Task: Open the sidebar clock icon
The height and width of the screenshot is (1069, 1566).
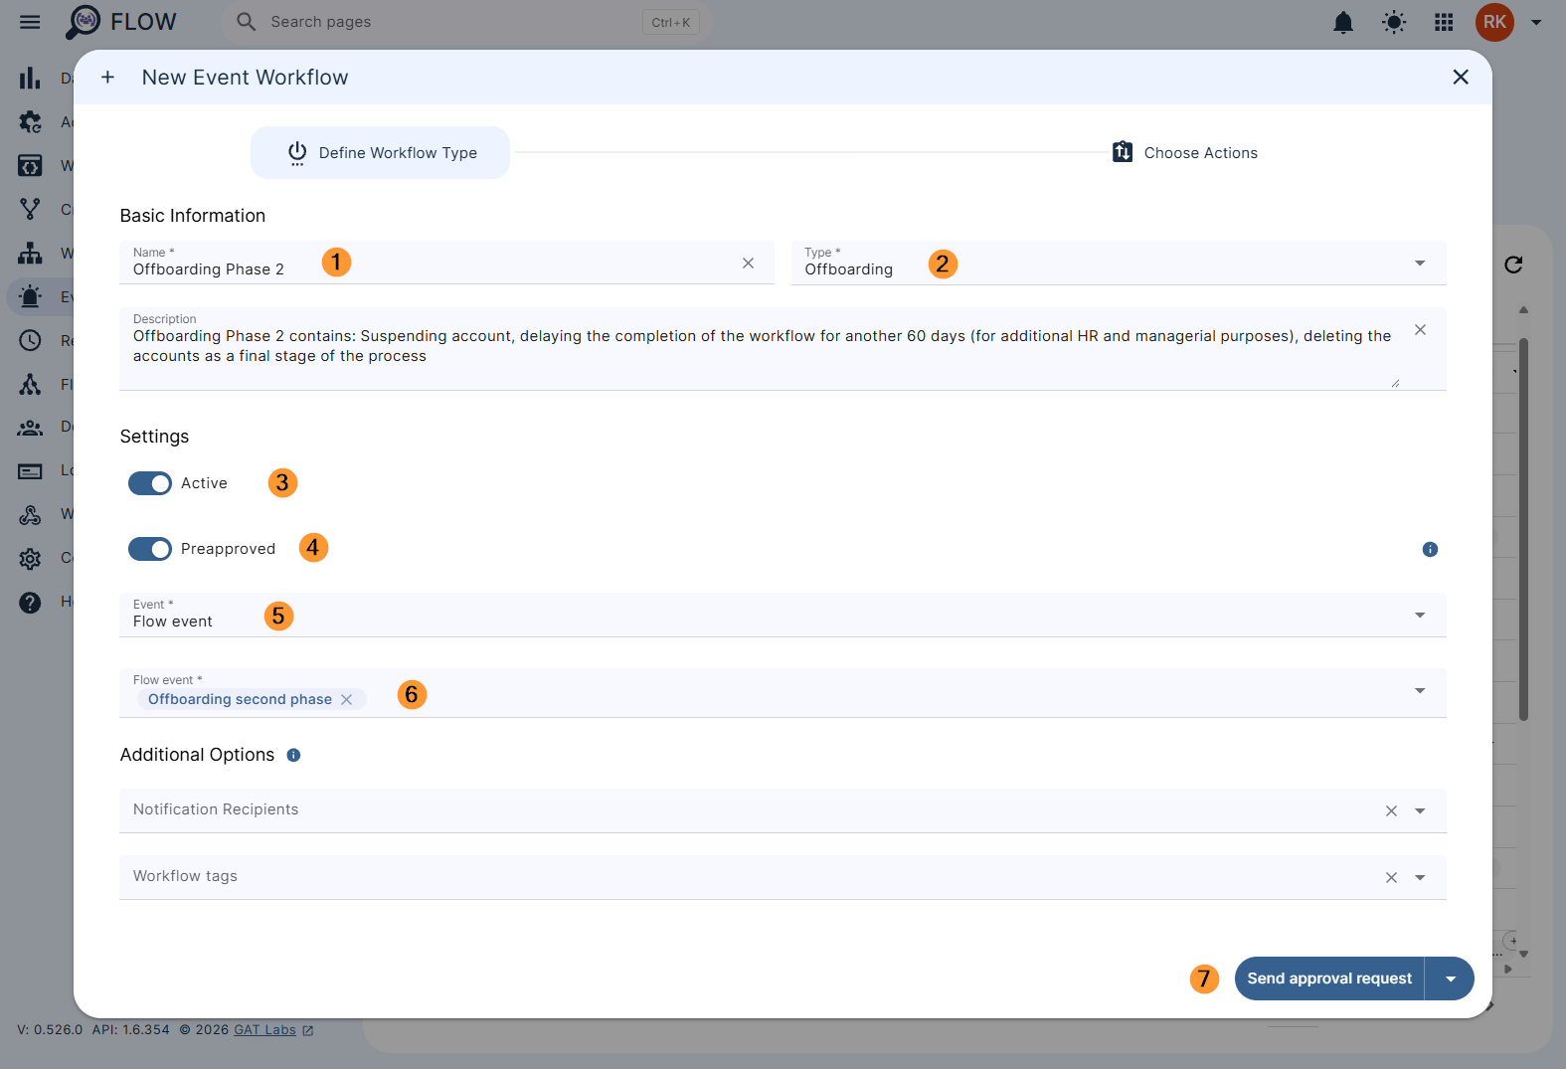Action: pos(30,340)
